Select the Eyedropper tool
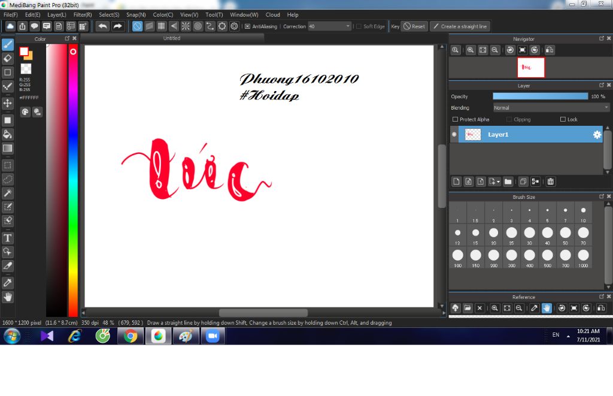 [x=7, y=283]
